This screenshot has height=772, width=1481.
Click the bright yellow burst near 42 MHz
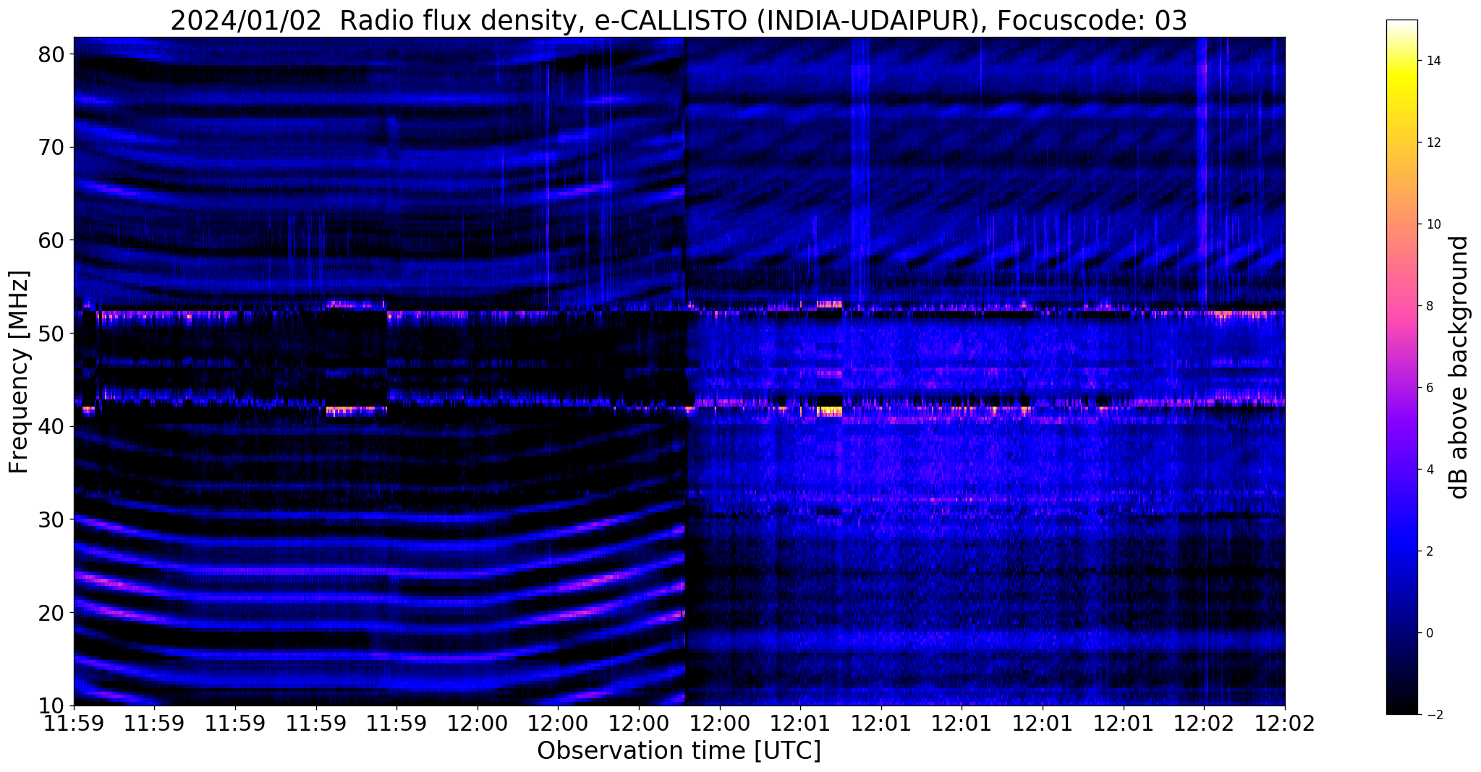(x=830, y=411)
